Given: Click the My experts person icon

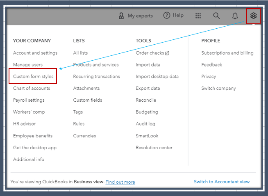Looking at the screenshot, I should (x=121, y=16).
